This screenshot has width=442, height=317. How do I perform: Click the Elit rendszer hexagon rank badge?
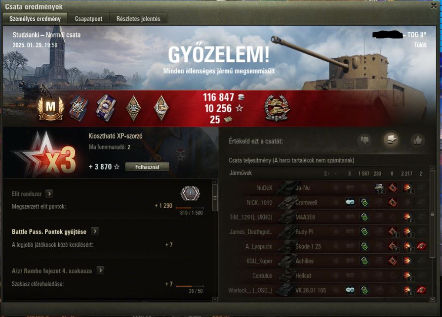(190, 194)
